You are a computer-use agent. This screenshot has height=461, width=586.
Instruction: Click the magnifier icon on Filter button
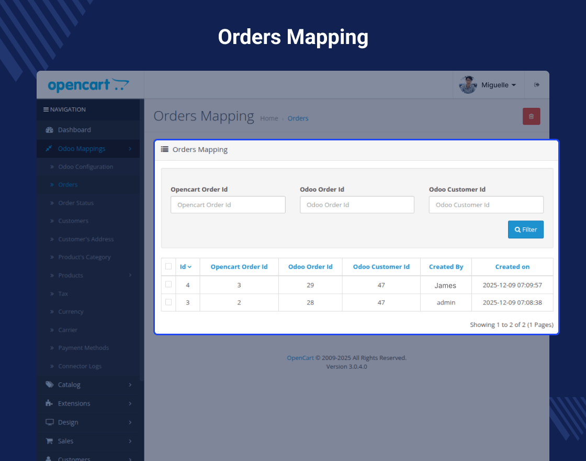coord(517,230)
